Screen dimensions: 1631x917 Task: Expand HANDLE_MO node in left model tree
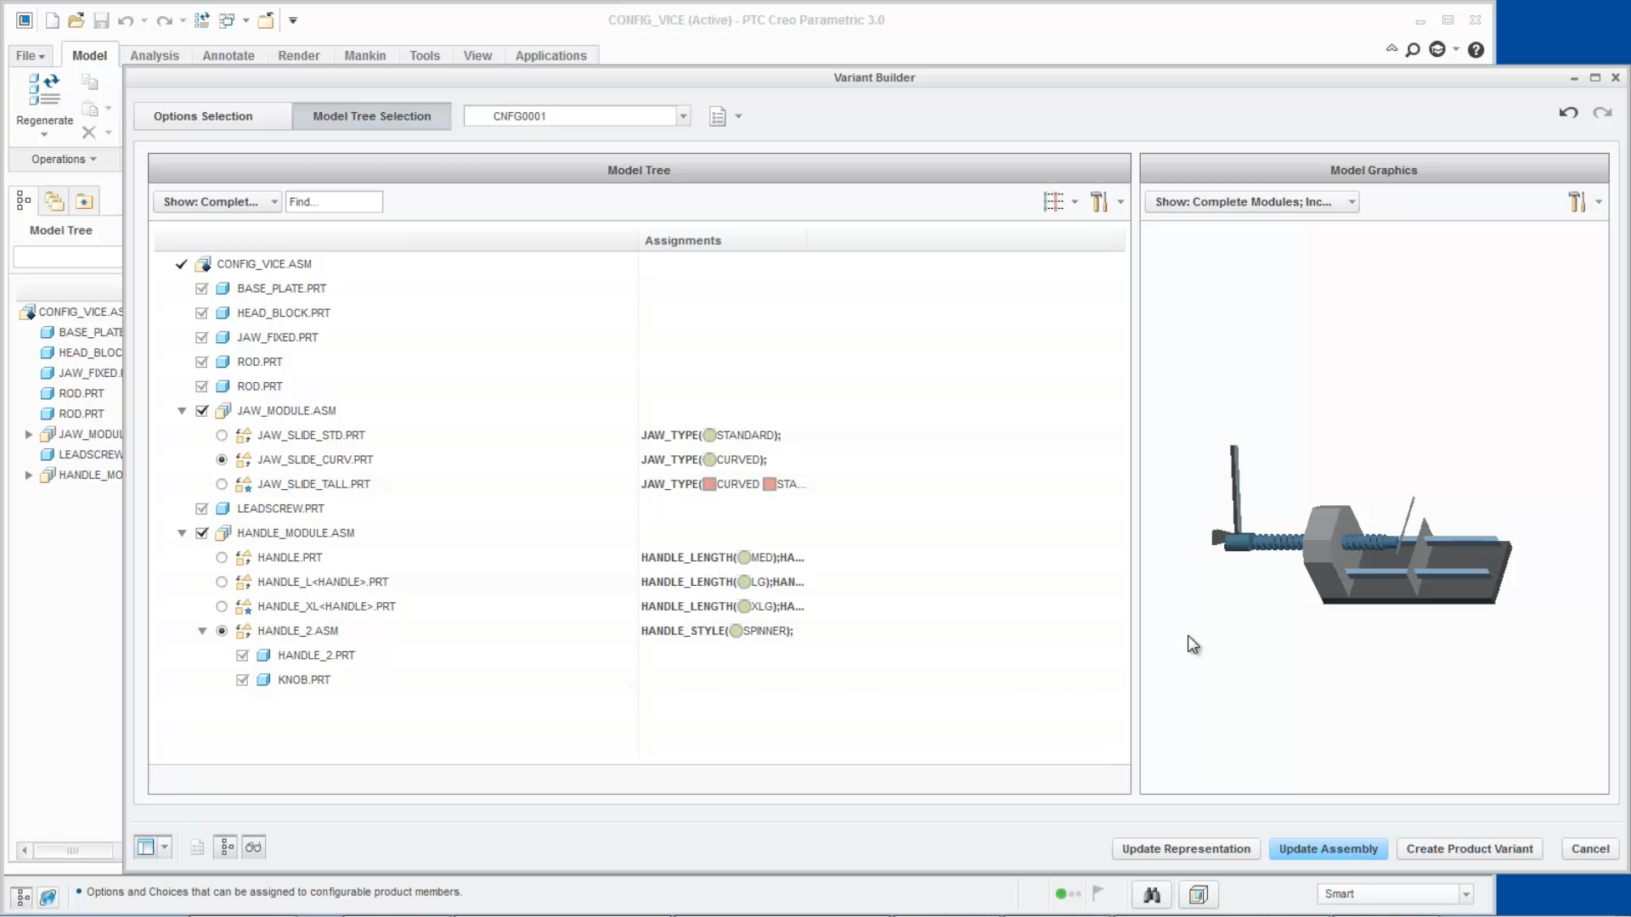coord(29,475)
